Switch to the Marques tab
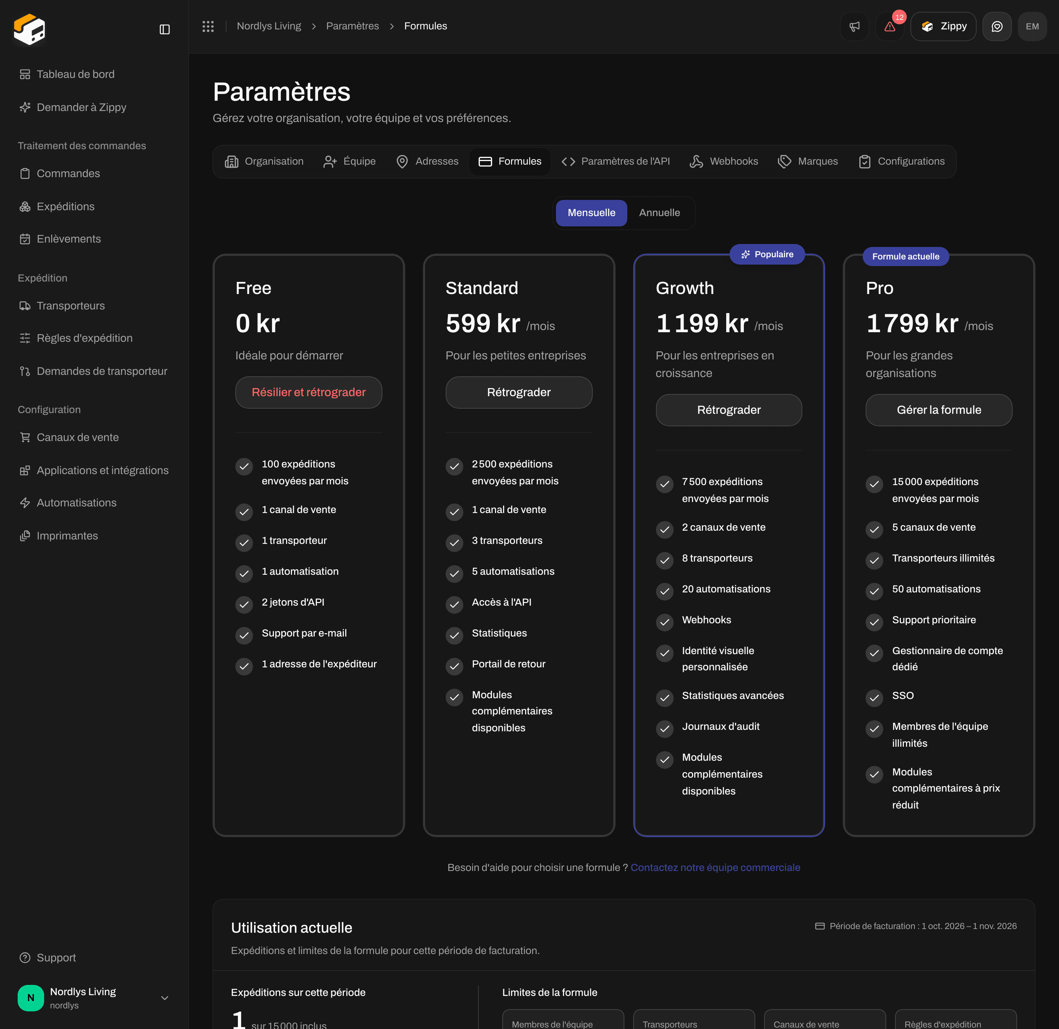The width and height of the screenshot is (1059, 1029). 807,162
